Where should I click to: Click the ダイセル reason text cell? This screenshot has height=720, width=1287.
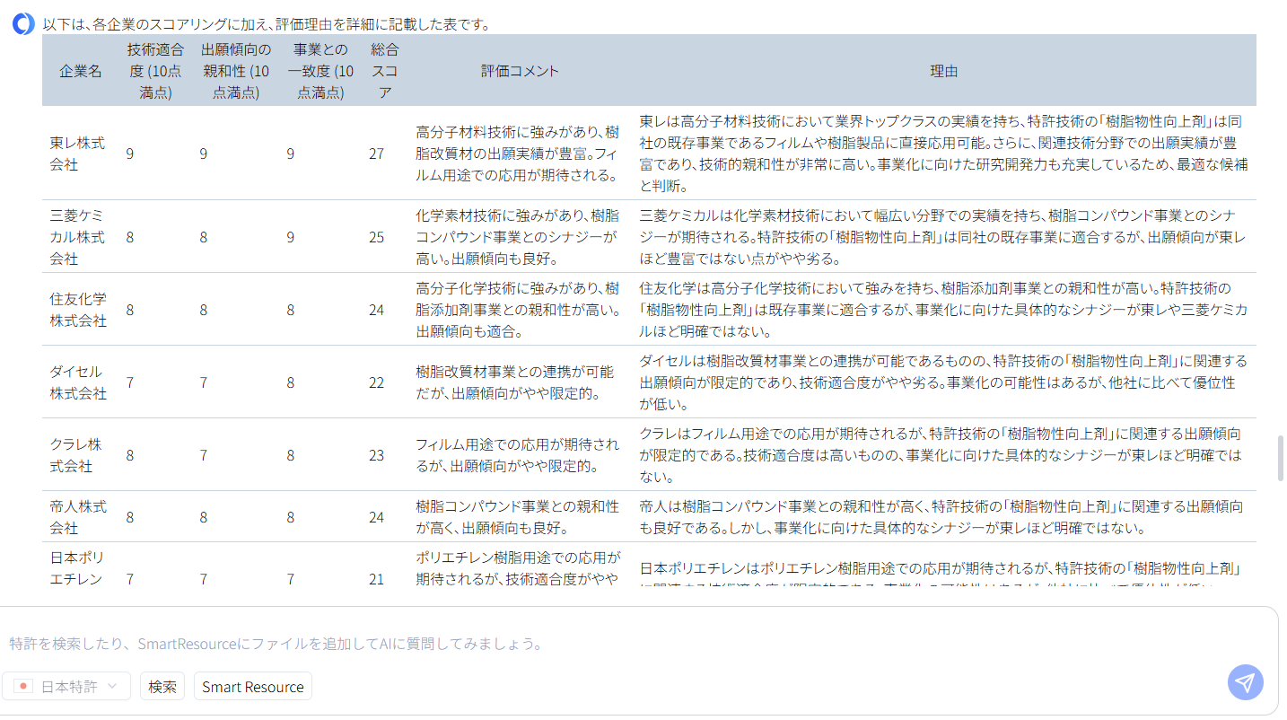944,382
